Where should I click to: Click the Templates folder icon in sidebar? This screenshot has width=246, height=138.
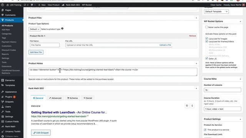3,85
